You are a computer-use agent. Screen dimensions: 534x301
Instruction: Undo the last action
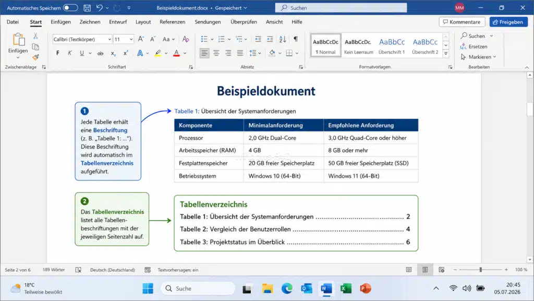tap(99, 8)
